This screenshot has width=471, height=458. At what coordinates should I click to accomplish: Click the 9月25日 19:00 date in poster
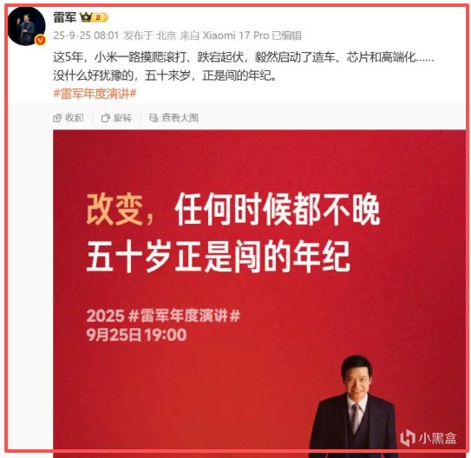(x=136, y=335)
